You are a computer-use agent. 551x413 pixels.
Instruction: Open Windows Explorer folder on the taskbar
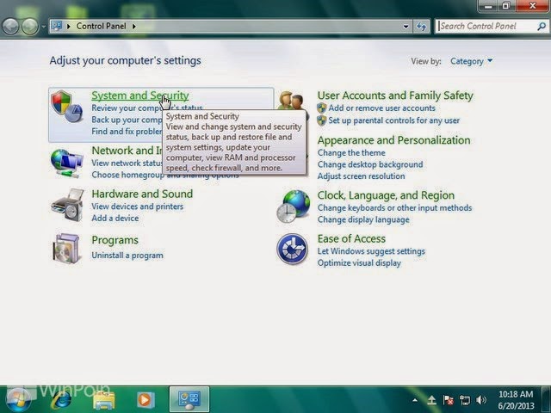[104, 399]
